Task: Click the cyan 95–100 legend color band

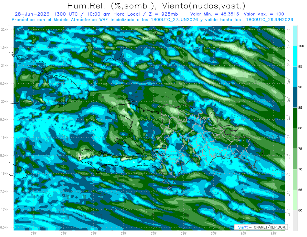Action: pyautogui.click(x=295, y=56)
